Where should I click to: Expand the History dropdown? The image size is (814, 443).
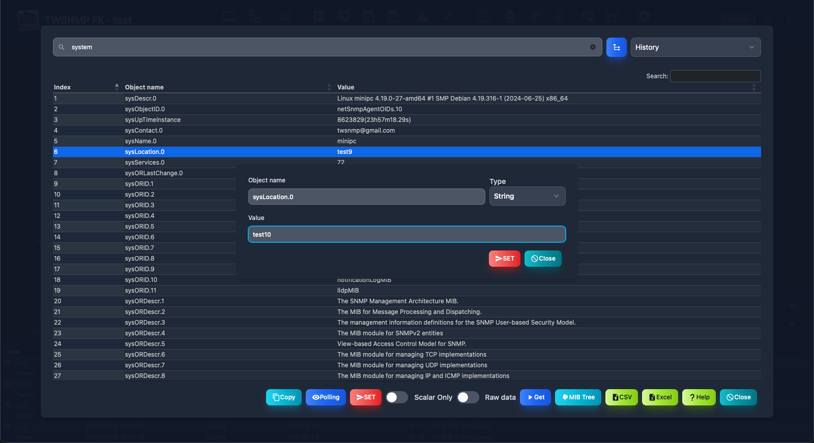pyautogui.click(x=695, y=47)
